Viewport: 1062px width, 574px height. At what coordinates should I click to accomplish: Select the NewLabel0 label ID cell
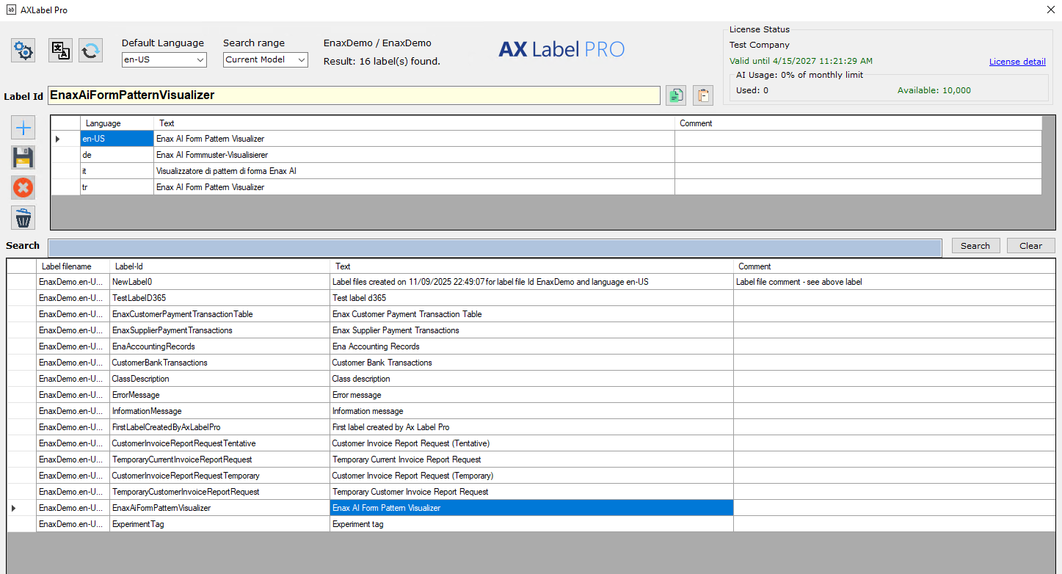click(x=219, y=282)
